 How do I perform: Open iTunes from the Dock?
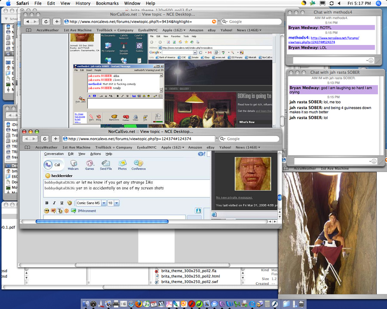146,304
